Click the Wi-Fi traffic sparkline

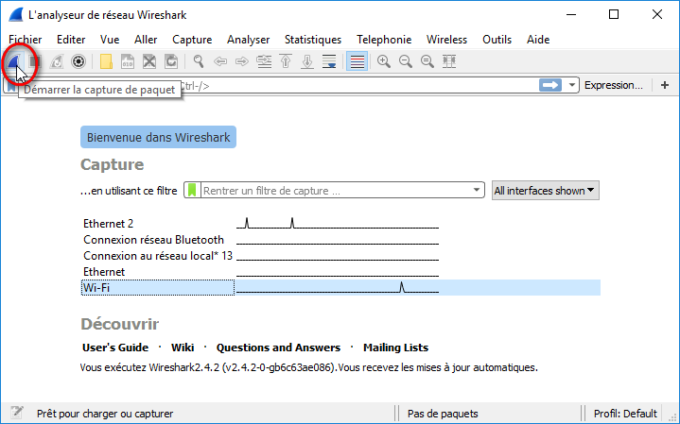338,288
